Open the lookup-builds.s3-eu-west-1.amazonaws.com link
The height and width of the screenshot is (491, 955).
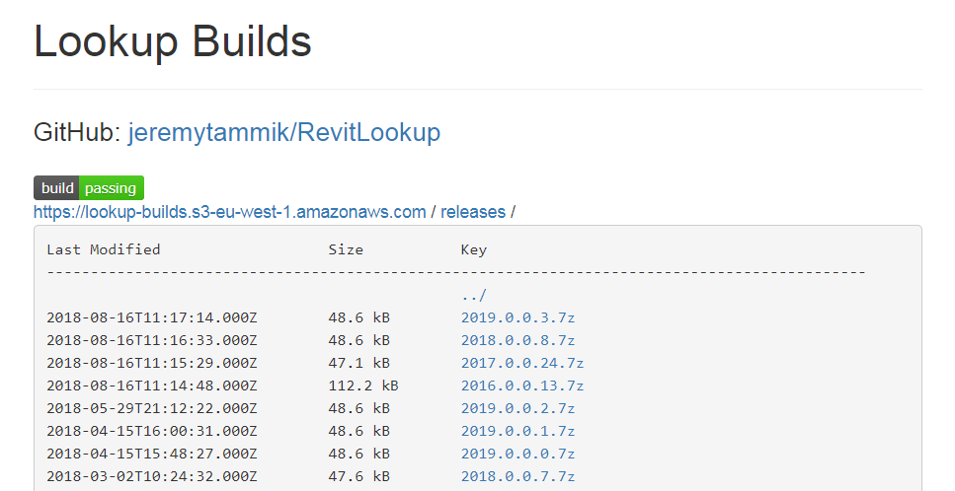click(229, 212)
